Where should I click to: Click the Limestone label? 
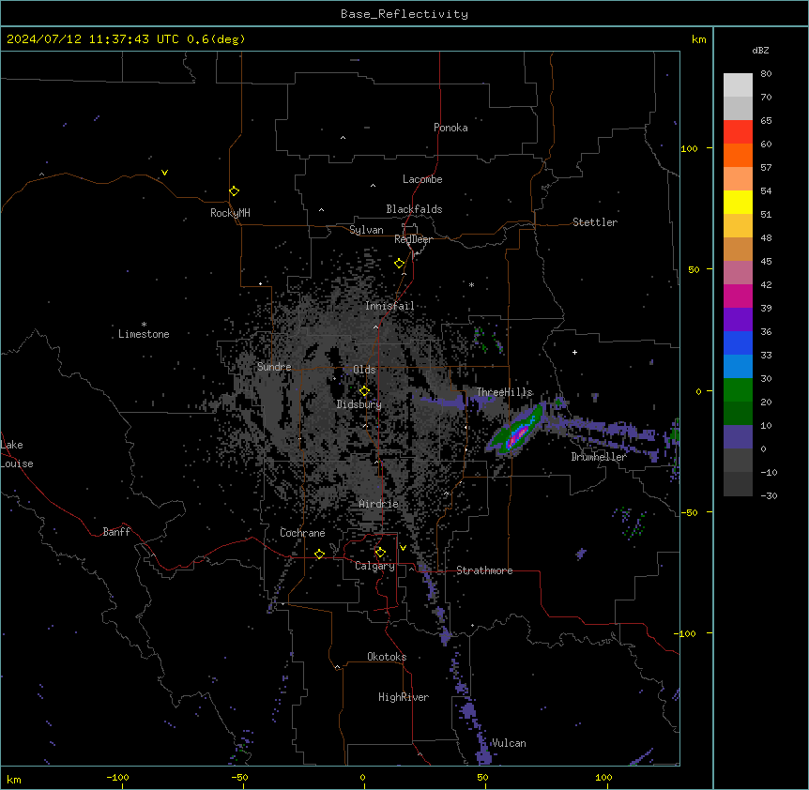tap(144, 334)
